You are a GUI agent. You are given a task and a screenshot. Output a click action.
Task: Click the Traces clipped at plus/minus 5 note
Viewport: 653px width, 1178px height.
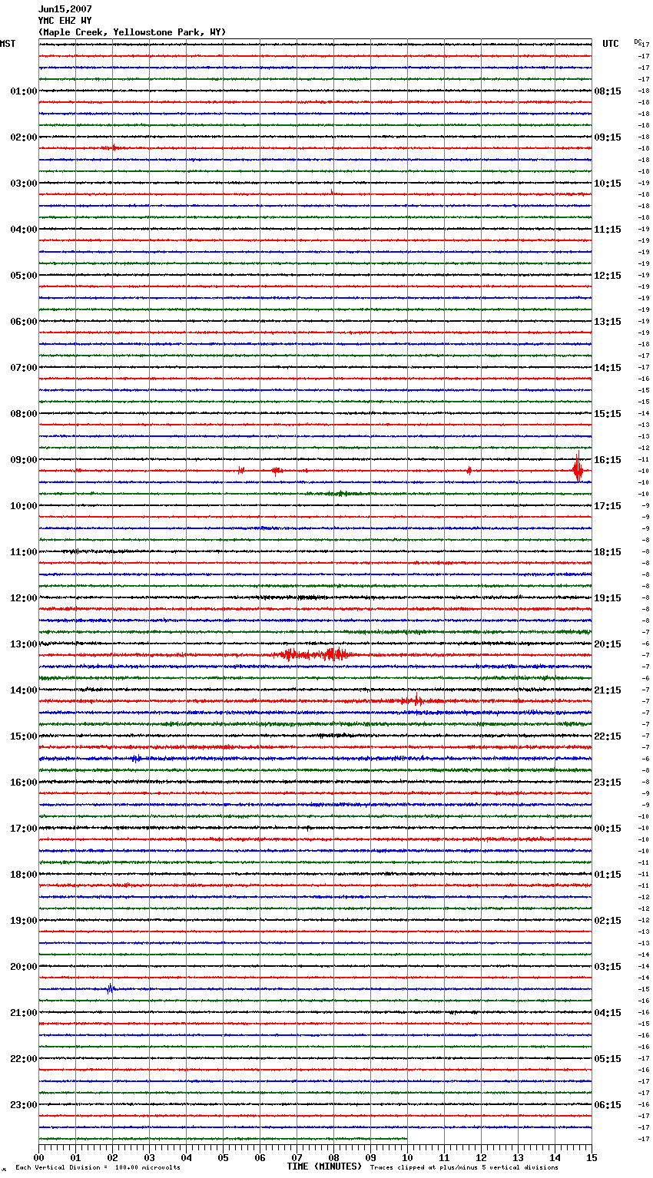pyautogui.click(x=464, y=1168)
